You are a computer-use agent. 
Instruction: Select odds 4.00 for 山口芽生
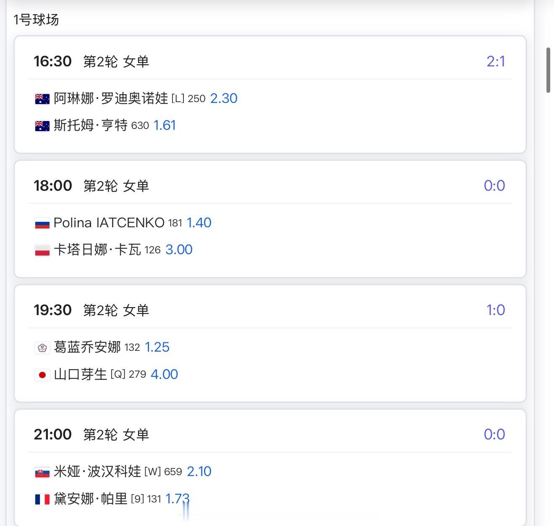coord(164,374)
